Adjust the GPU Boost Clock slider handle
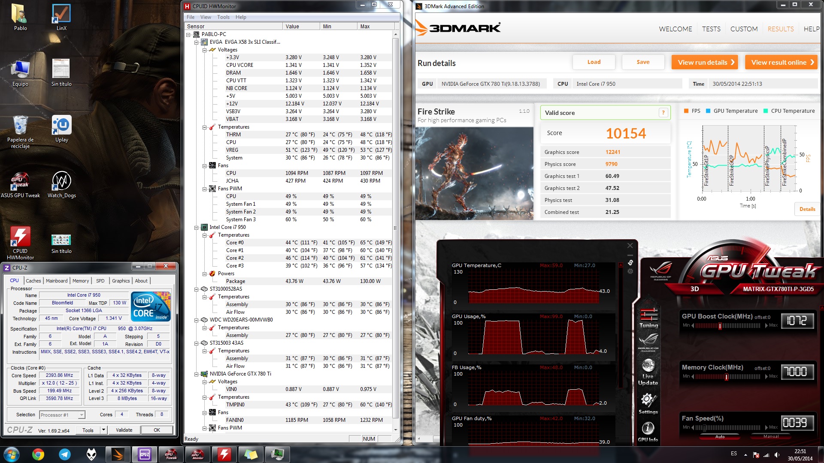Screen dimensions: 824x463 click(720, 326)
